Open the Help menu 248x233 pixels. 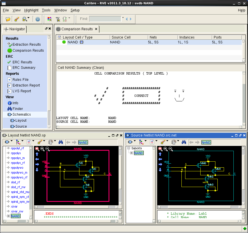point(241,10)
